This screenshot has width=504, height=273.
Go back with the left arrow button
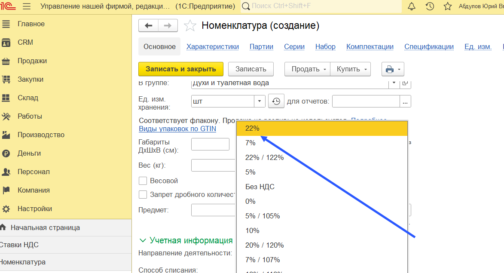point(148,26)
